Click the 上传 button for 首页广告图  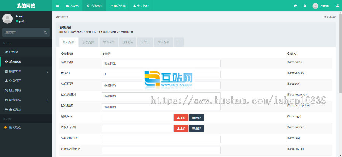click(181, 129)
